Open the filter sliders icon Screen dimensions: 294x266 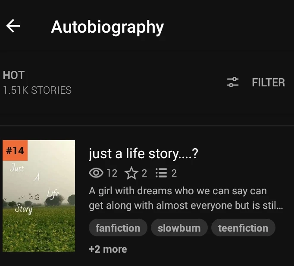(x=232, y=82)
